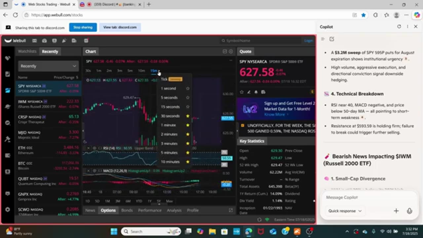423x238 pixels.
Task: Open the Copilot pane more options menu
Action: 407,27
